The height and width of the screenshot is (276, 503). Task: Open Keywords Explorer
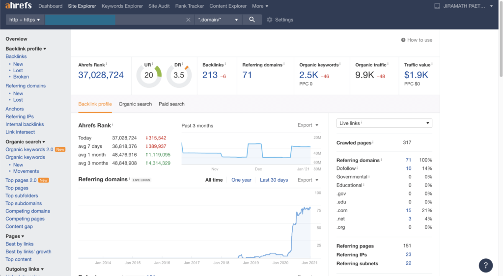pyautogui.click(x=122, y=6)
